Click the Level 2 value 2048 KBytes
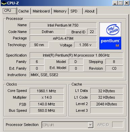The height and width of the screenshot is (132, 130). (x=107, y=104)
